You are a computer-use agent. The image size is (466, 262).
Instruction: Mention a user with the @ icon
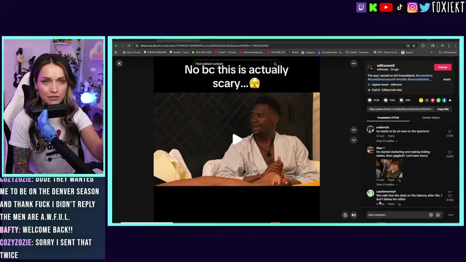click(x=431, y=215)
